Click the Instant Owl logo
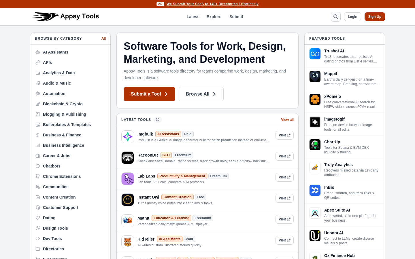This screenshot has height=259, width=415. [x=128, y=200]
